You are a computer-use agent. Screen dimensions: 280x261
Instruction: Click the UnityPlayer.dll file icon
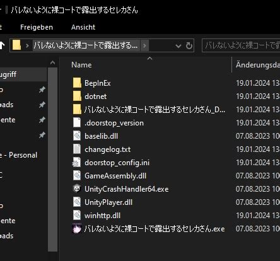click(x=77, y=202)
